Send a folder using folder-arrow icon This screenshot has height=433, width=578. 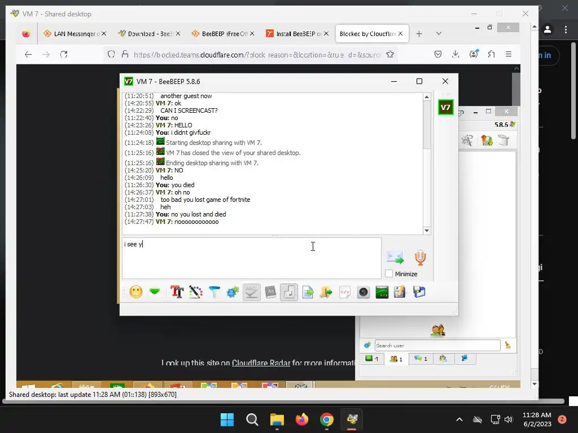(326, 292)
